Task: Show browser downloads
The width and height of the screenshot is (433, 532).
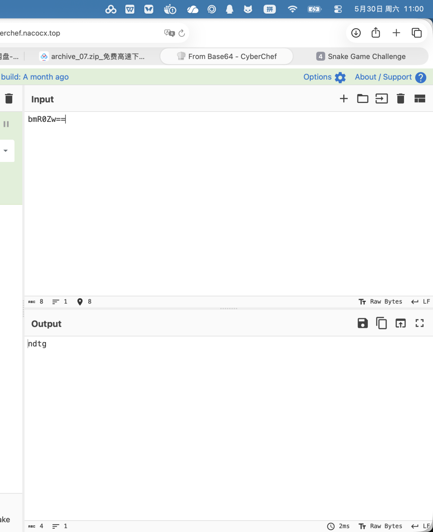Action: [x=356, y=33]
